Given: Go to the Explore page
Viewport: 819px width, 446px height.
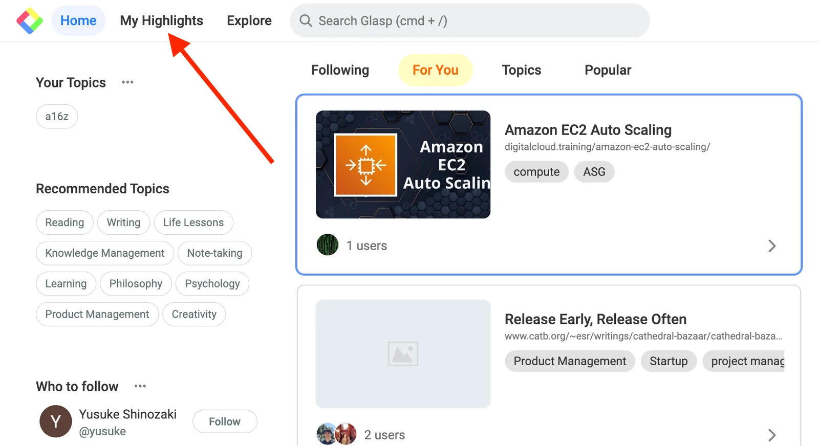Looking at the screenshot, I should tap(249, 20).
